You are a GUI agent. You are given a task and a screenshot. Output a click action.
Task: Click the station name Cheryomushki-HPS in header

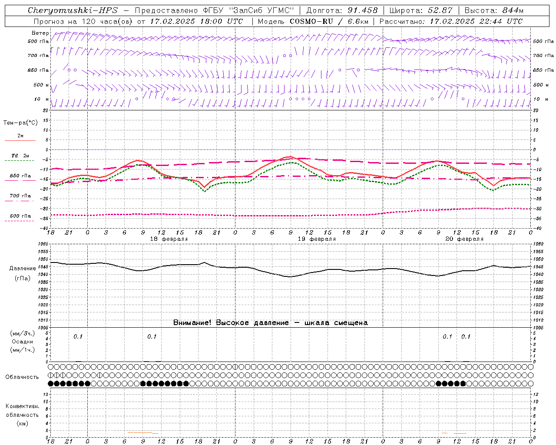73,10
